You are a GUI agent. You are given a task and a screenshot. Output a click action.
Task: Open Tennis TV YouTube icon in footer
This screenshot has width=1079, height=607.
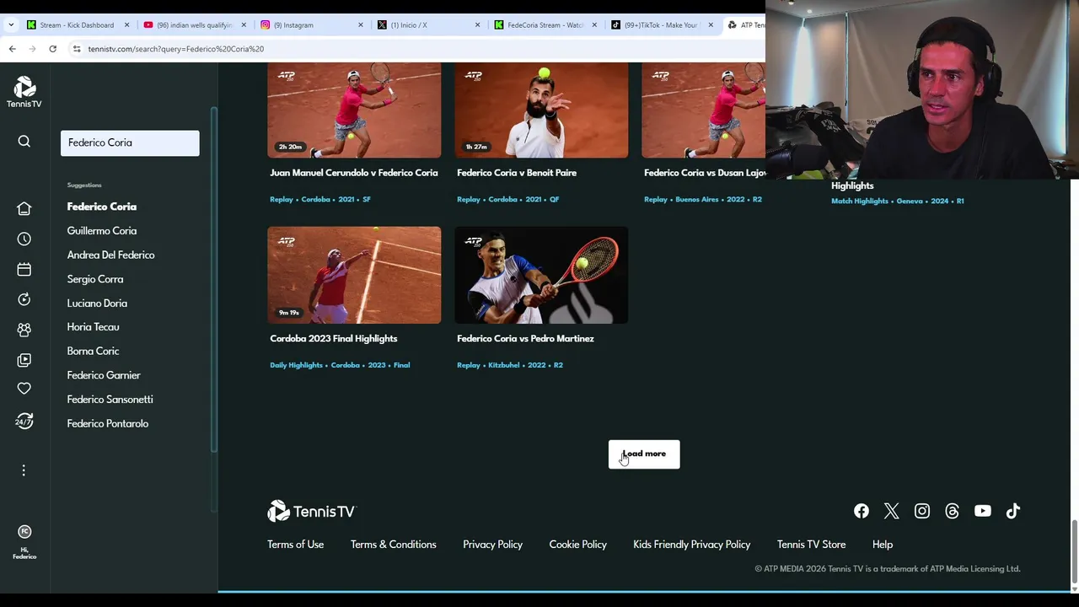pos(983,511)
